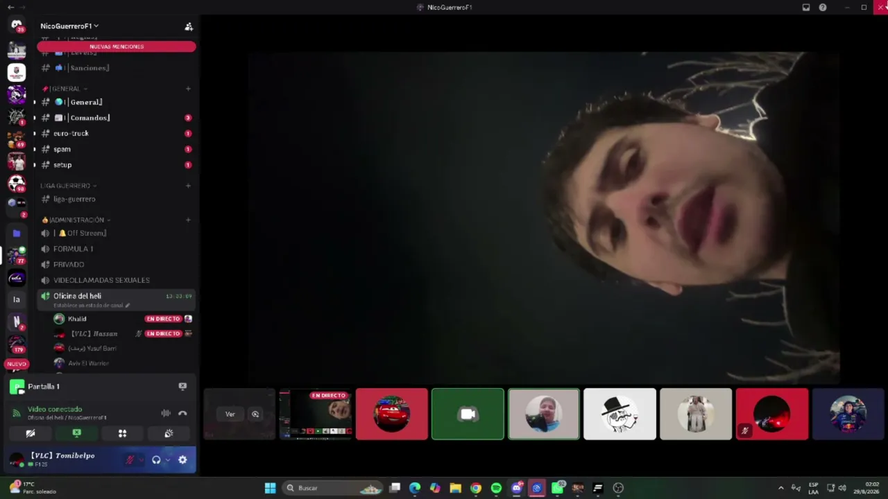Viewport: 888px width, 499px height.
Task: Open the setup channel
Action: [x=116, y=165]
